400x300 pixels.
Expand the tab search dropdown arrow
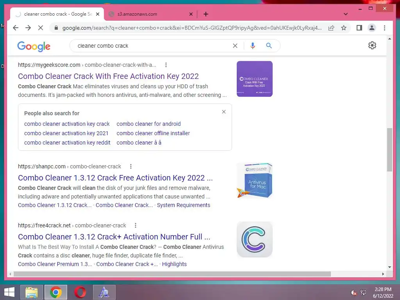[x=346, y=14]
